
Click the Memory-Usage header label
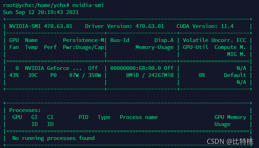[x=154, y=47]
